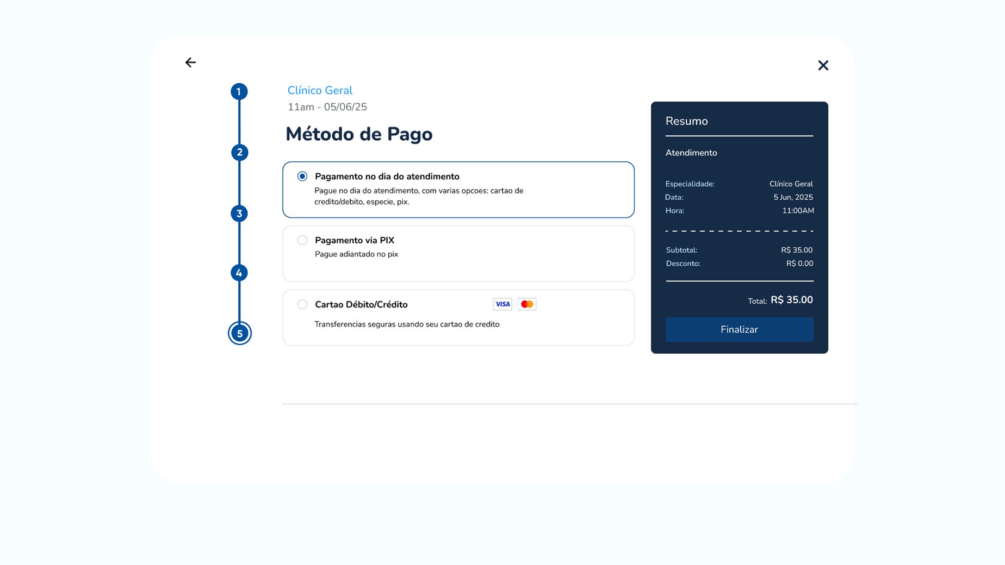Viewport: 1005px width, 565px height.
Task: Click the Pagamento via PIX card description
Action: pos(356,254)
